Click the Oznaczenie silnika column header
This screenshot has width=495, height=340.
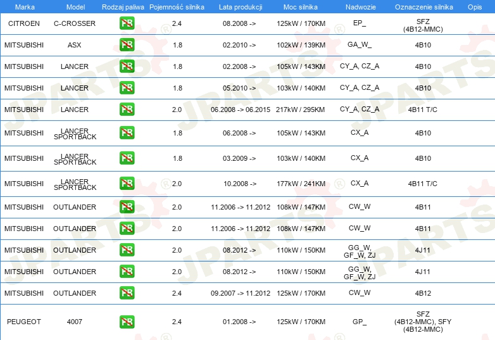coord(423,7)
